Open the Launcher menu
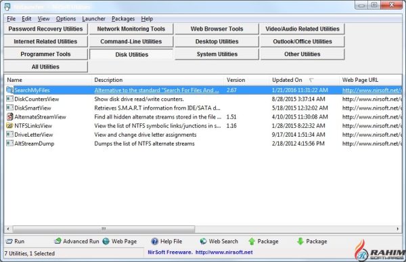 [93, 19]
